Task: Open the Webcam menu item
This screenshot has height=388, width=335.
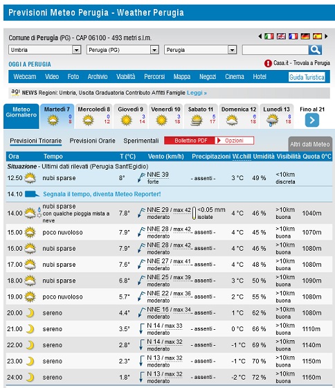Action: [25, 77]
